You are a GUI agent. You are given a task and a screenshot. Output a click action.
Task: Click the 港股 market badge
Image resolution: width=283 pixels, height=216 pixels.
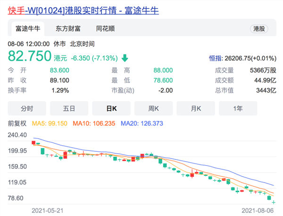[259, 29]
